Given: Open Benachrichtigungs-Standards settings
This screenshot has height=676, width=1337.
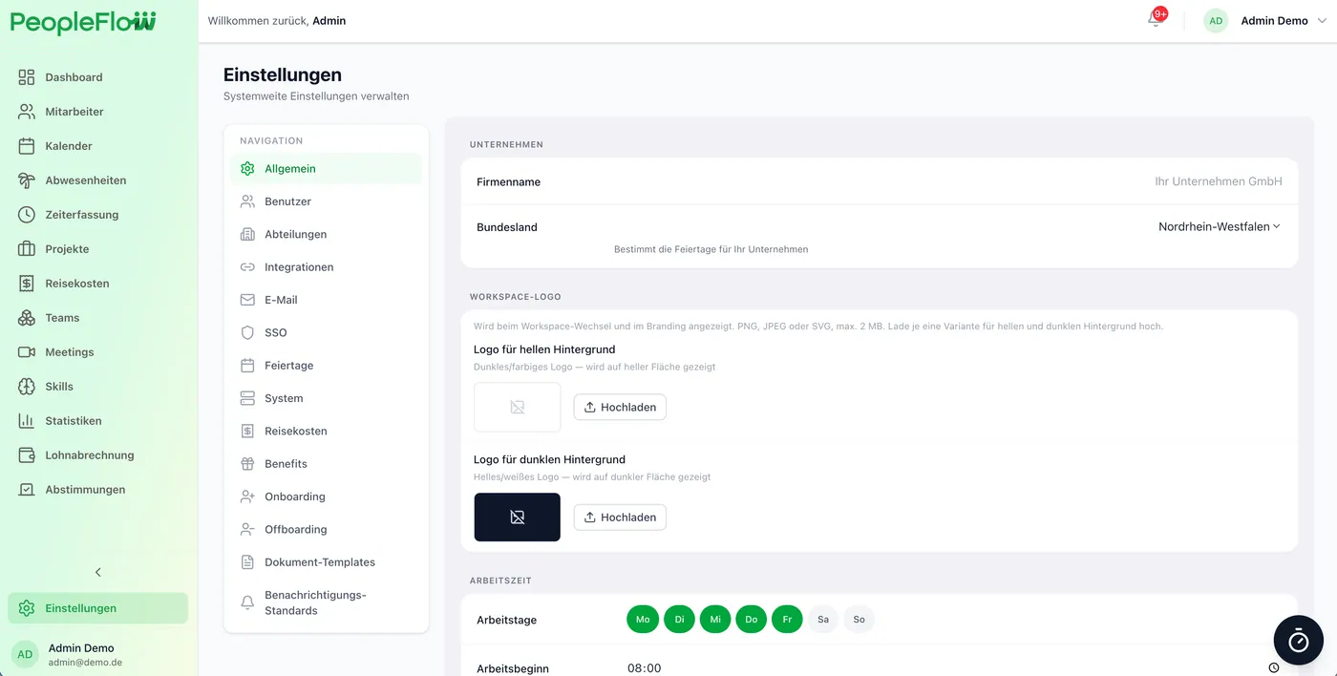Looking at the screenshot, I should [326, 602].
